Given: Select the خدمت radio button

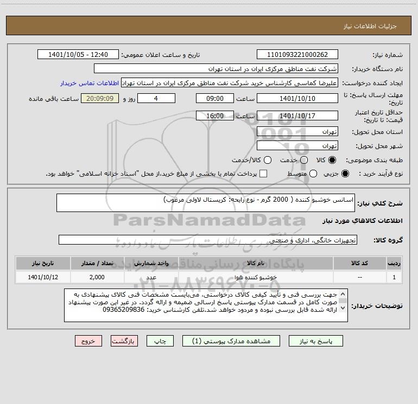Looking at the screenshot, I should (304, 160).
